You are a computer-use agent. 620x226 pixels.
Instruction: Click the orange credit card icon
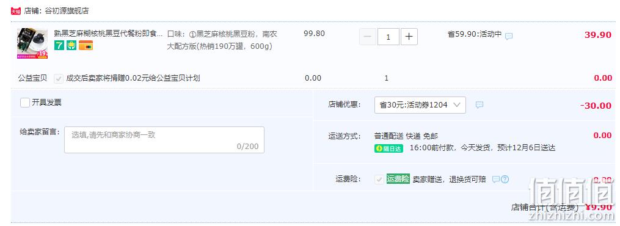point(86,45)
